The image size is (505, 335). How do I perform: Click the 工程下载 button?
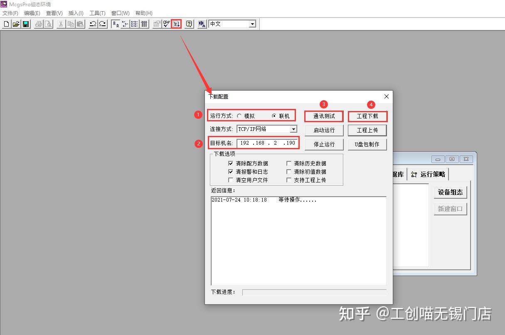(x=367, y=116)
